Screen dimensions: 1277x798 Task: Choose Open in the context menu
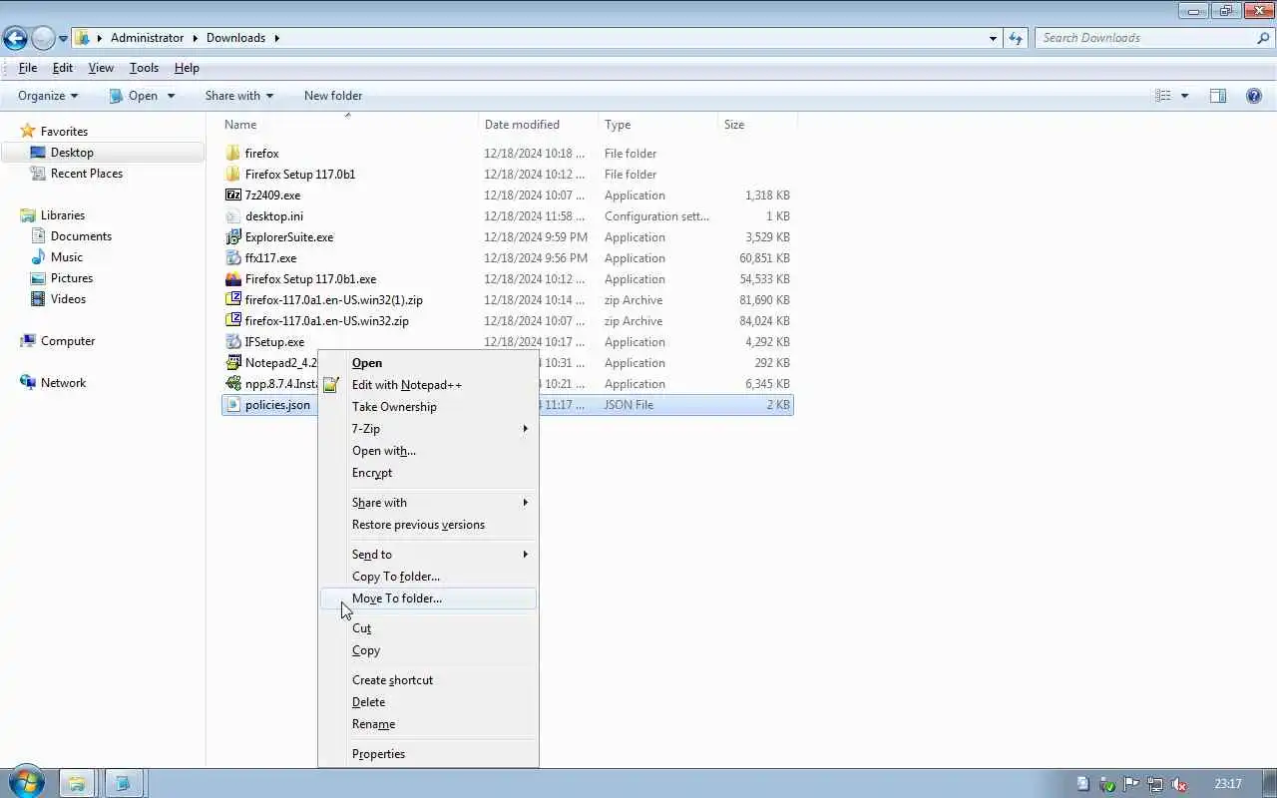(428, 363)
